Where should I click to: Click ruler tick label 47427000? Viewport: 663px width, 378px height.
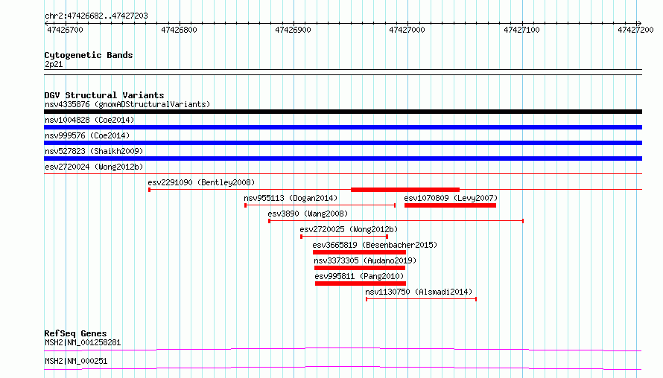[407, 30]
